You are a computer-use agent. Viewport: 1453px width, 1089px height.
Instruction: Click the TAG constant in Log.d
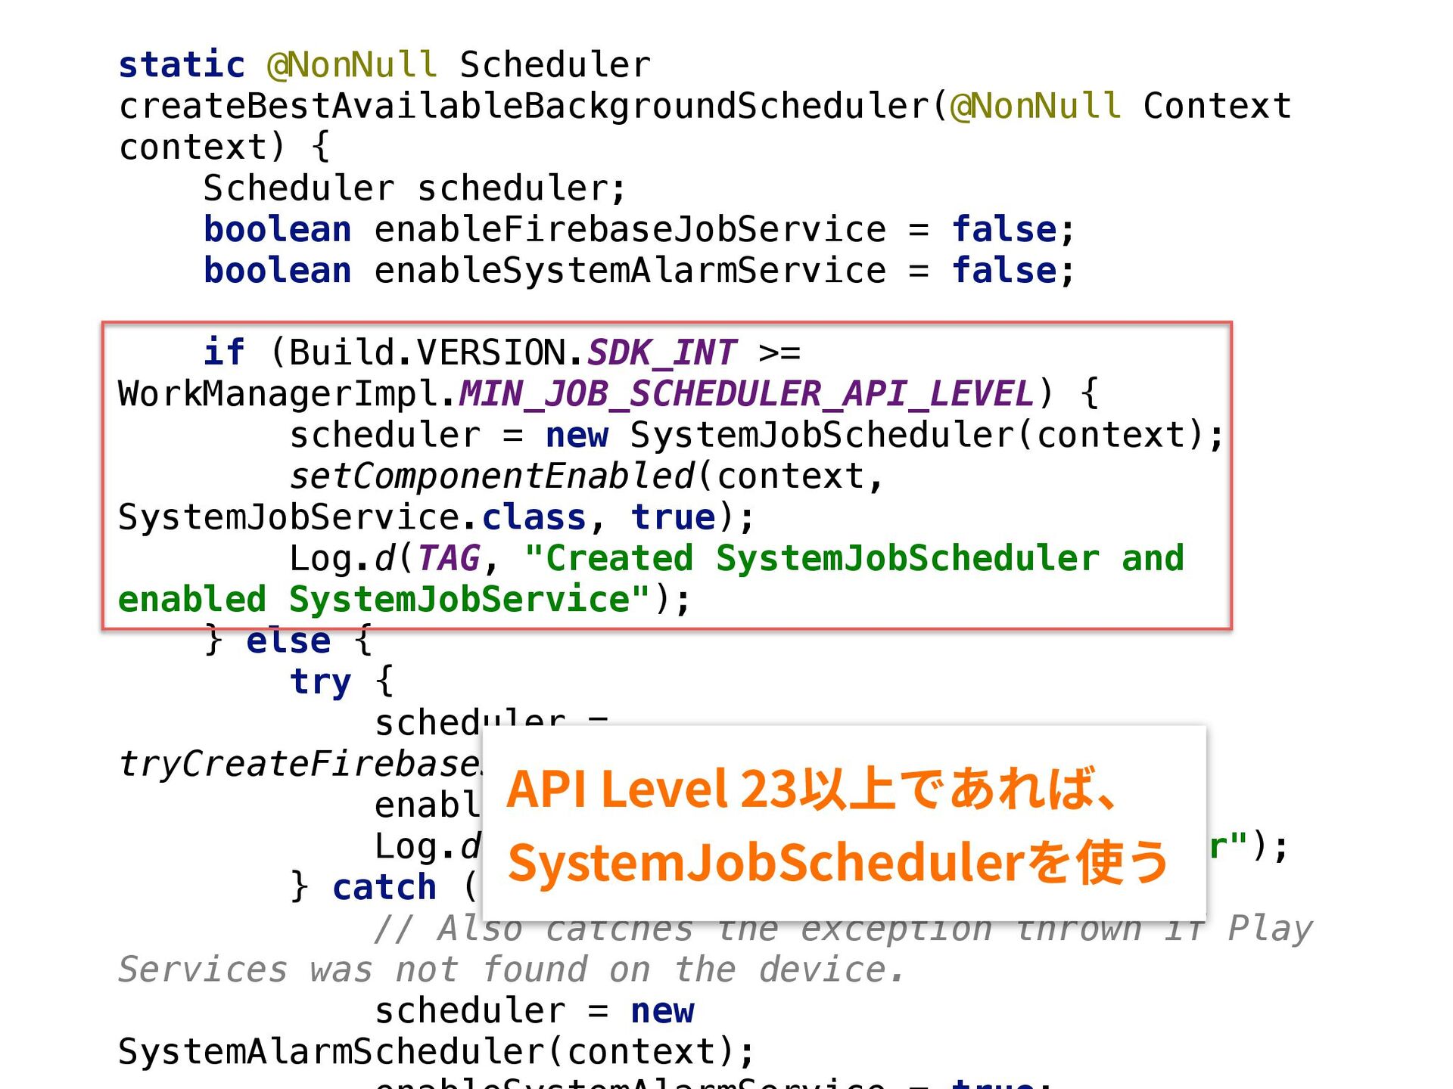pyautogui.click(x=449, y=559)
